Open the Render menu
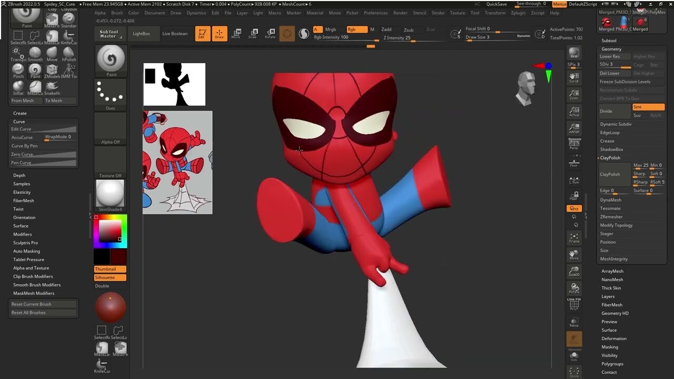 [400, 13]
